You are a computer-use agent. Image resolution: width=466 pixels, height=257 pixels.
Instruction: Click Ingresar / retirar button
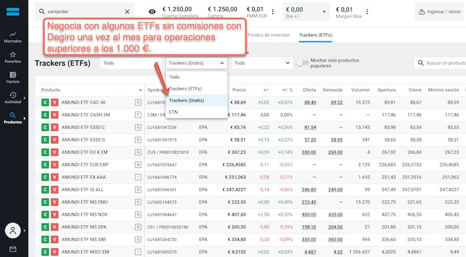tap(440, 12)
